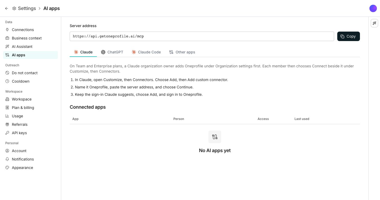
Task: Click the Other apps connector icon
Action: click(x=171, y=52)
